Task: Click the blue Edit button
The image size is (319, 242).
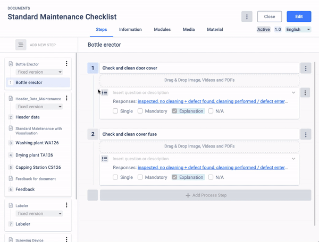Action: click(299, 16)
